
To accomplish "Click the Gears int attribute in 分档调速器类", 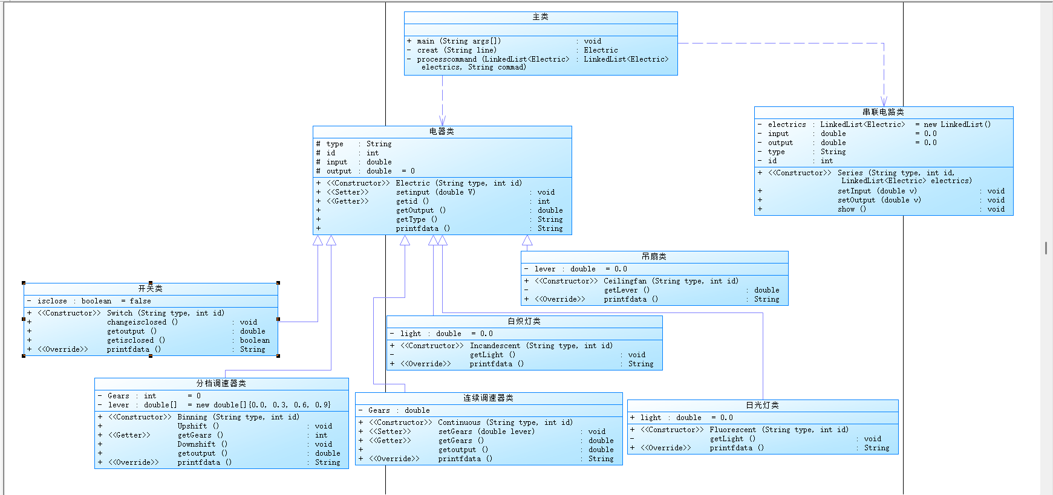I will point(149,396).
